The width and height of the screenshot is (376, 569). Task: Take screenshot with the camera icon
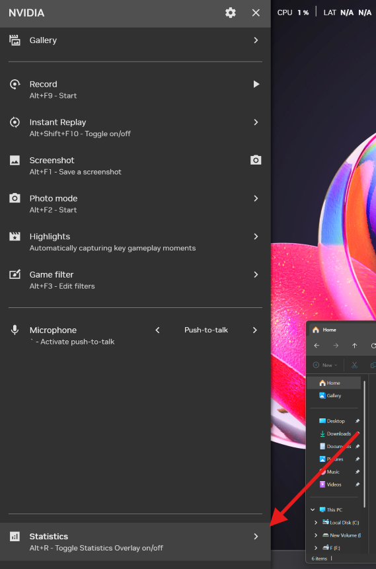coord(256,160)
